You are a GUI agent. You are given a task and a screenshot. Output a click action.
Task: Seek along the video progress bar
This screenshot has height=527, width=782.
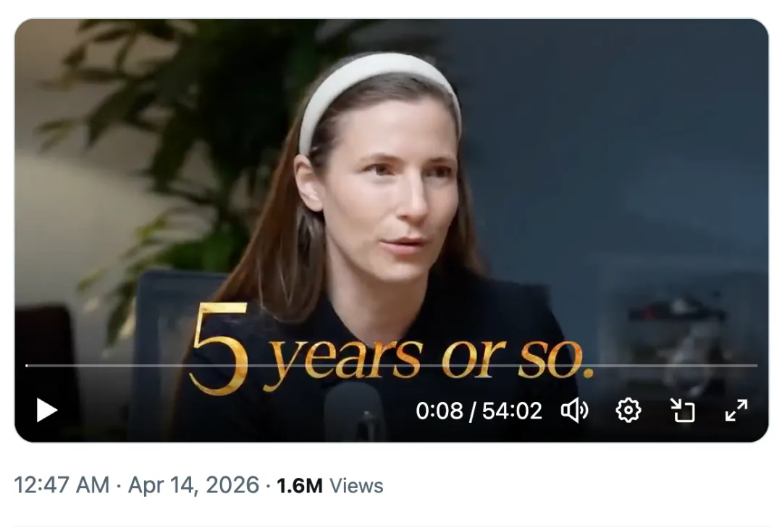click(392, 366)
